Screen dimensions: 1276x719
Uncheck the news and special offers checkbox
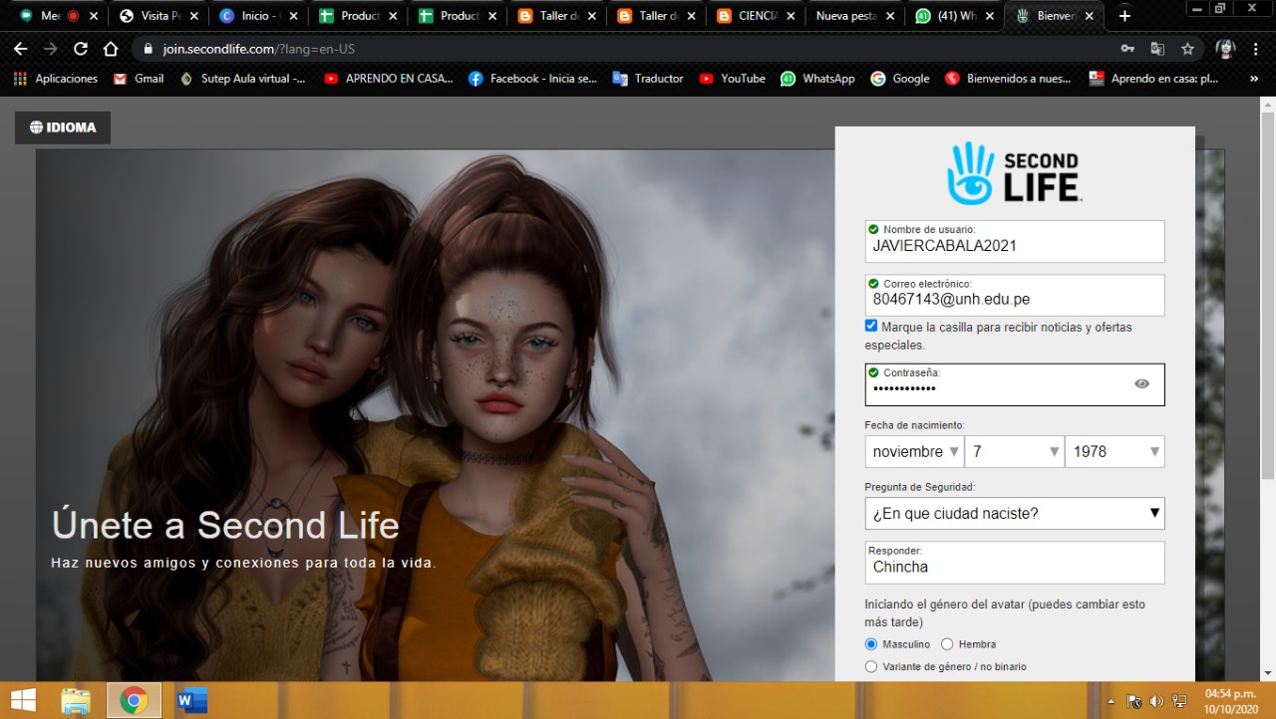pos(870,325)
